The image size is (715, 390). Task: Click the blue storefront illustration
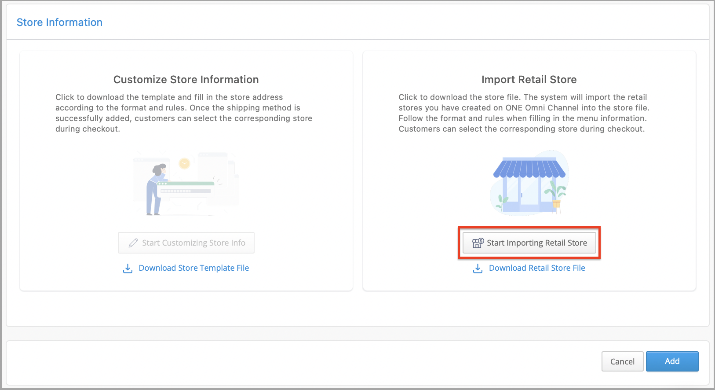coord(529,183)
